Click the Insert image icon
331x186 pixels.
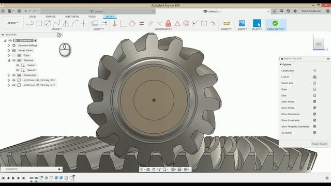tap(242, 23)
